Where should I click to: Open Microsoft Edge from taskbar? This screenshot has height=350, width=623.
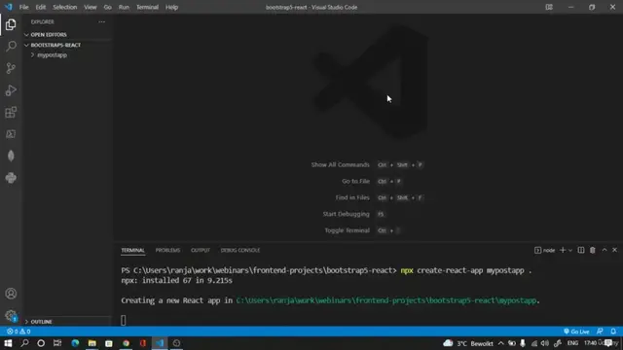click(x=75, y=343)
